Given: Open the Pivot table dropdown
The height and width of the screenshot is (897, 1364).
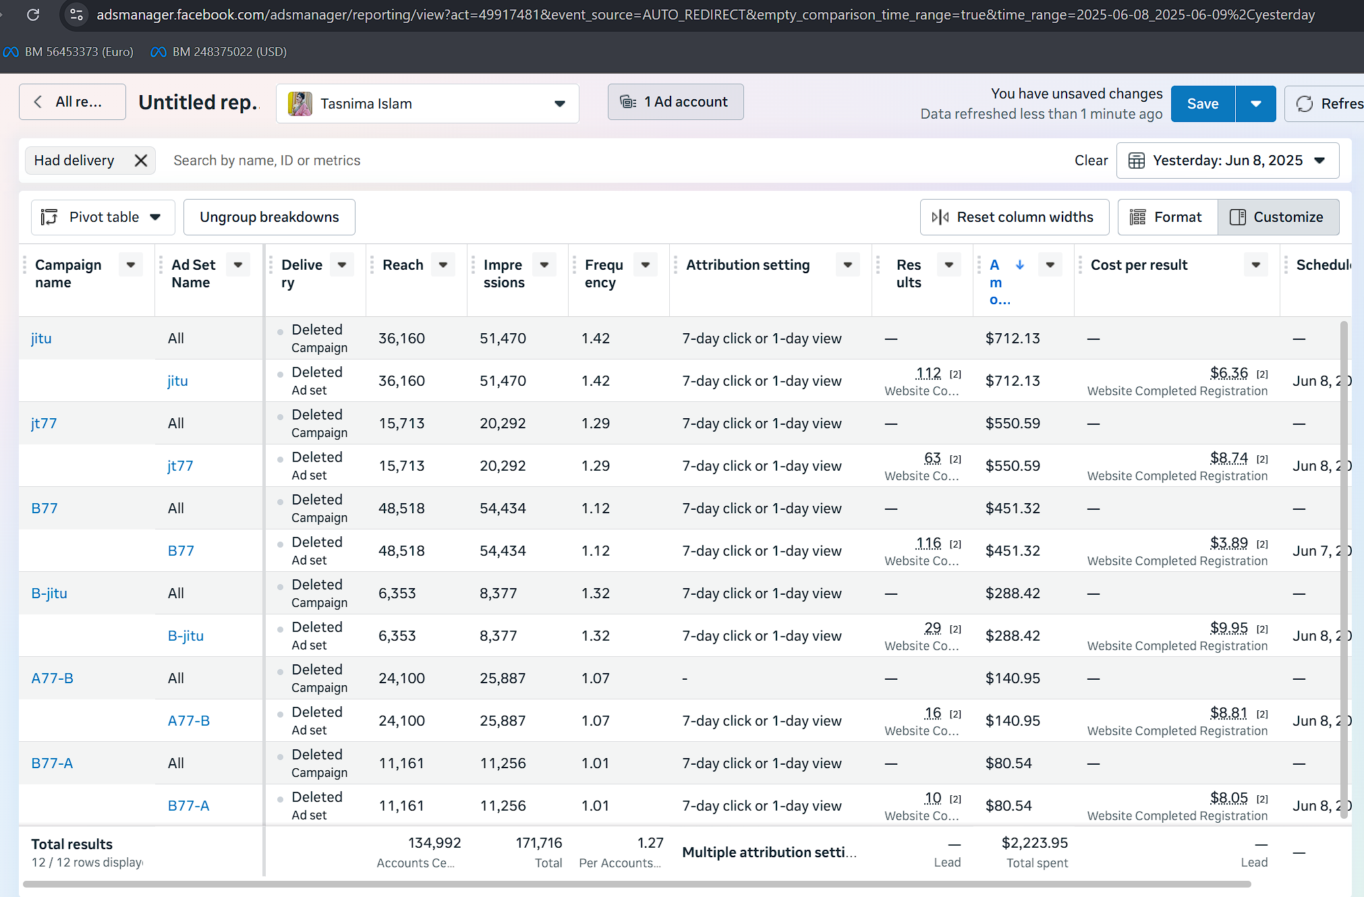Looking at the screenshot, I should tap(103, 217).
